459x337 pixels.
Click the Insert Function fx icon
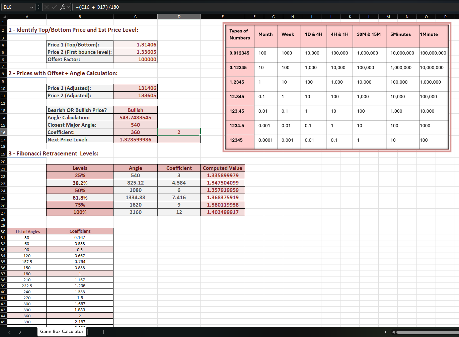pos(63,7)
